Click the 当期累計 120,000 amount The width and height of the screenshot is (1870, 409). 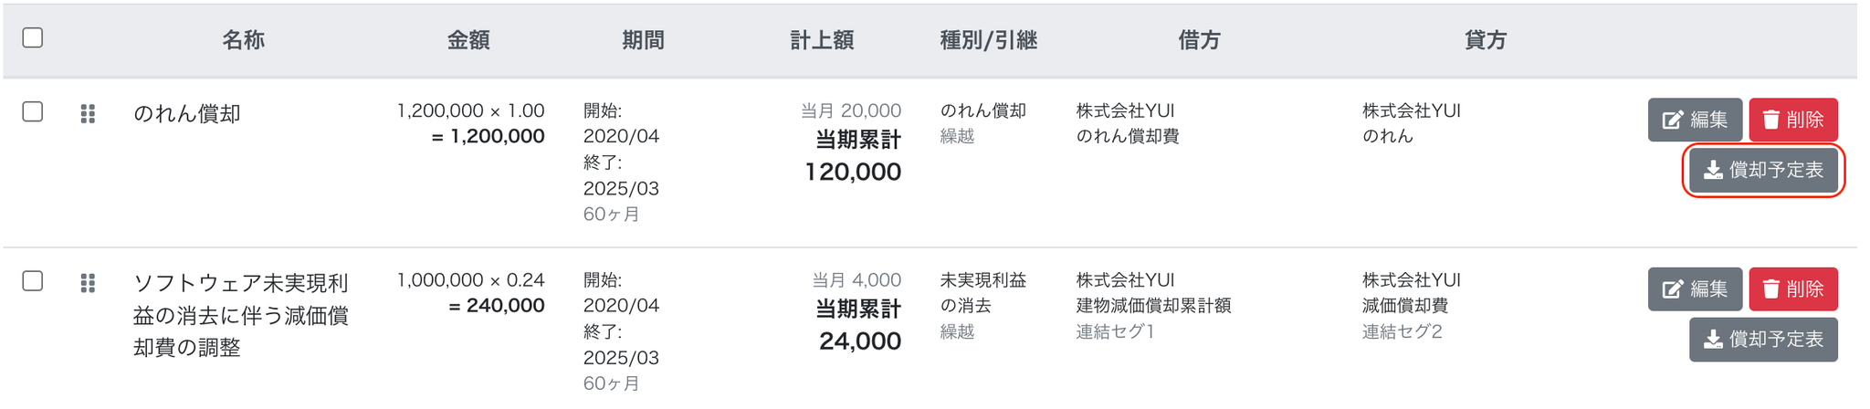pos(853,172)
